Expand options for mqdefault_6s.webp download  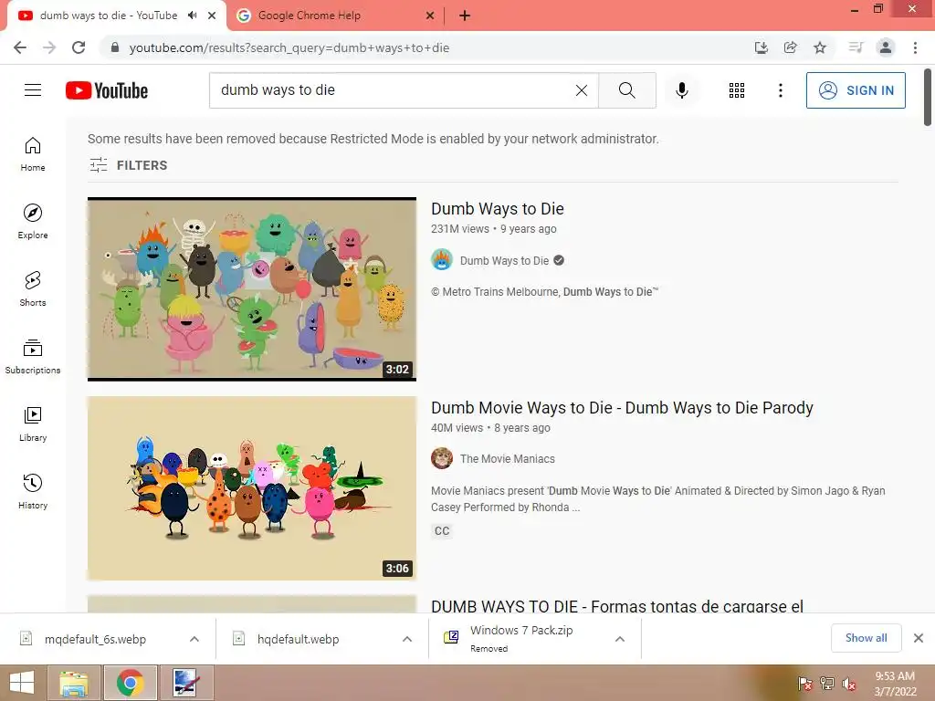[194, 639]
